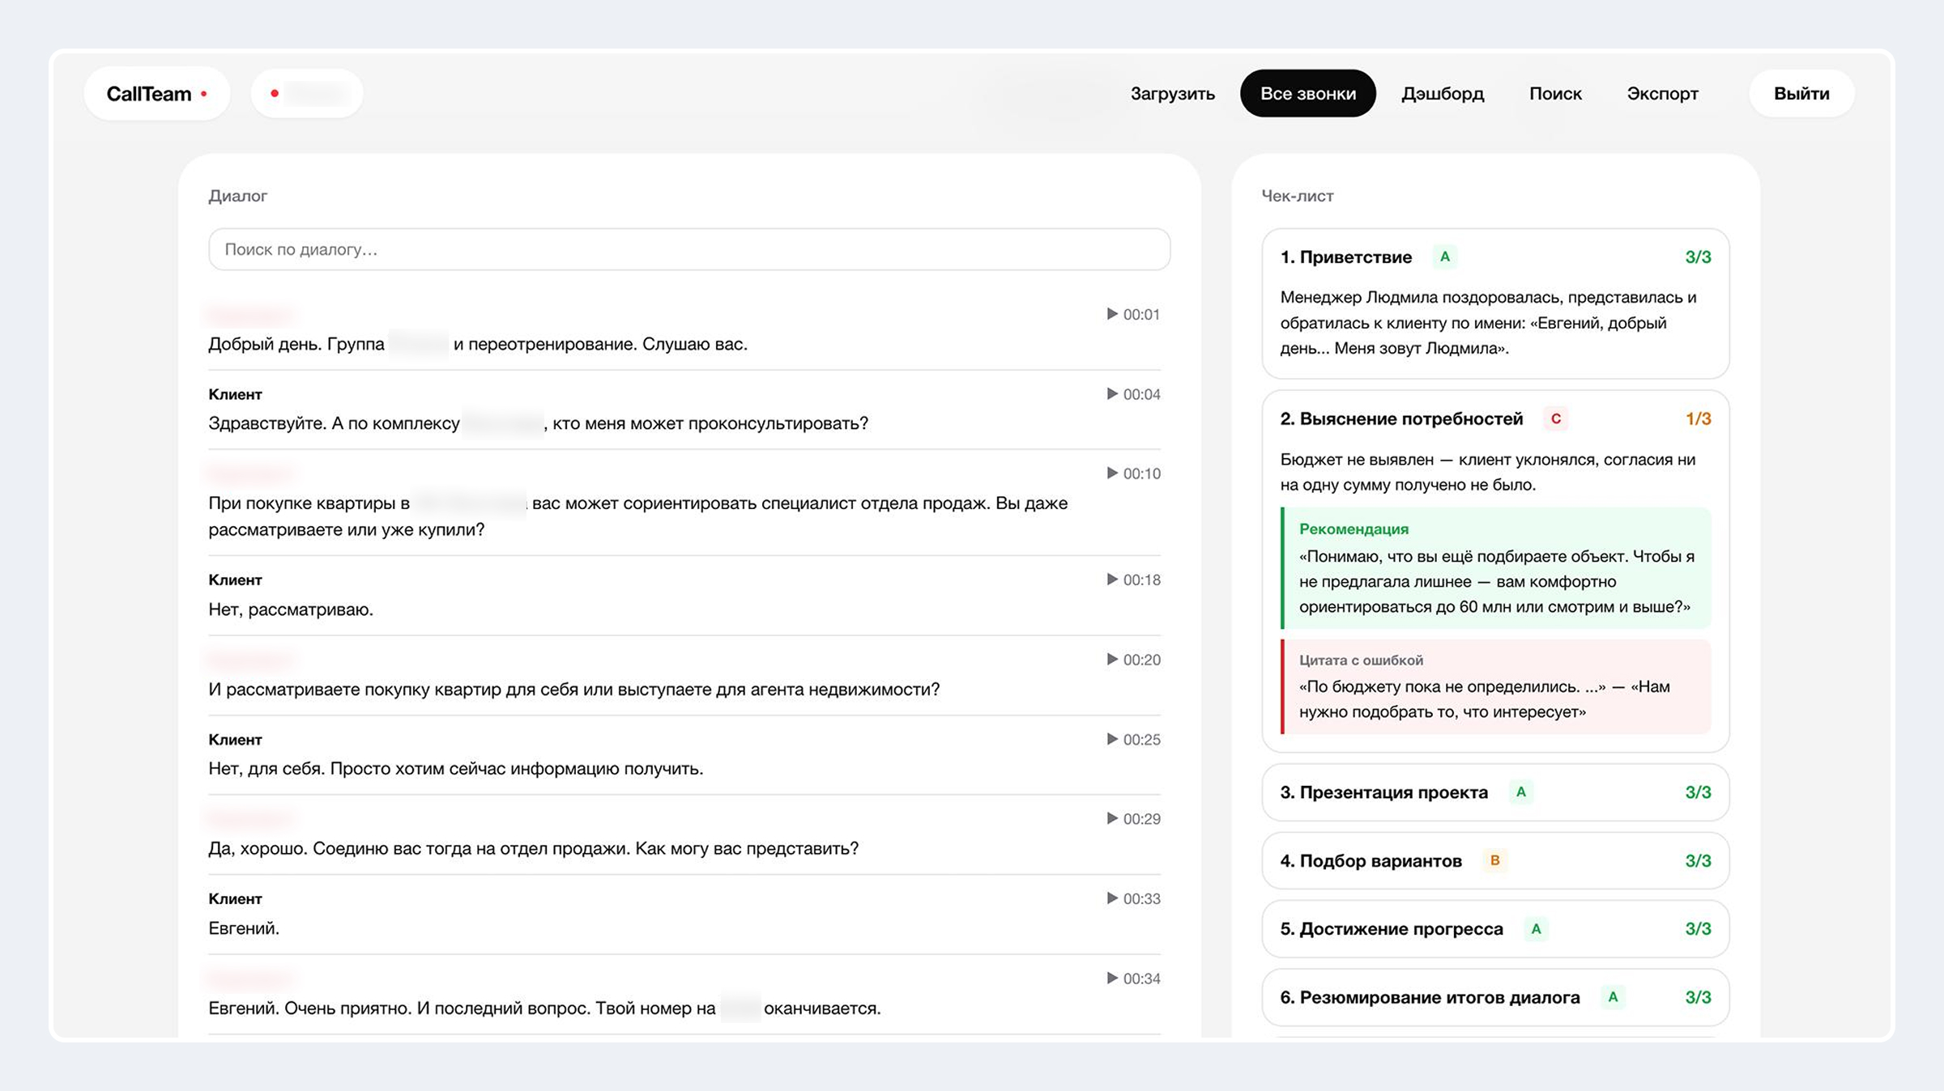Screen dimensions: 1944x1091
Task: Focus the Поиск по диалогу search field
Action: tap(689, 249)
